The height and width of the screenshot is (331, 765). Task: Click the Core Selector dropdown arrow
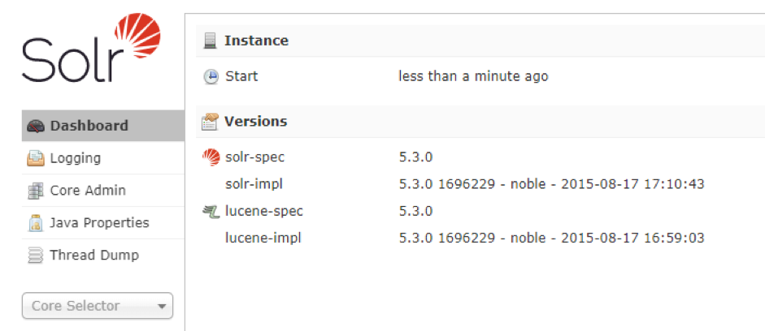(162, 307)
